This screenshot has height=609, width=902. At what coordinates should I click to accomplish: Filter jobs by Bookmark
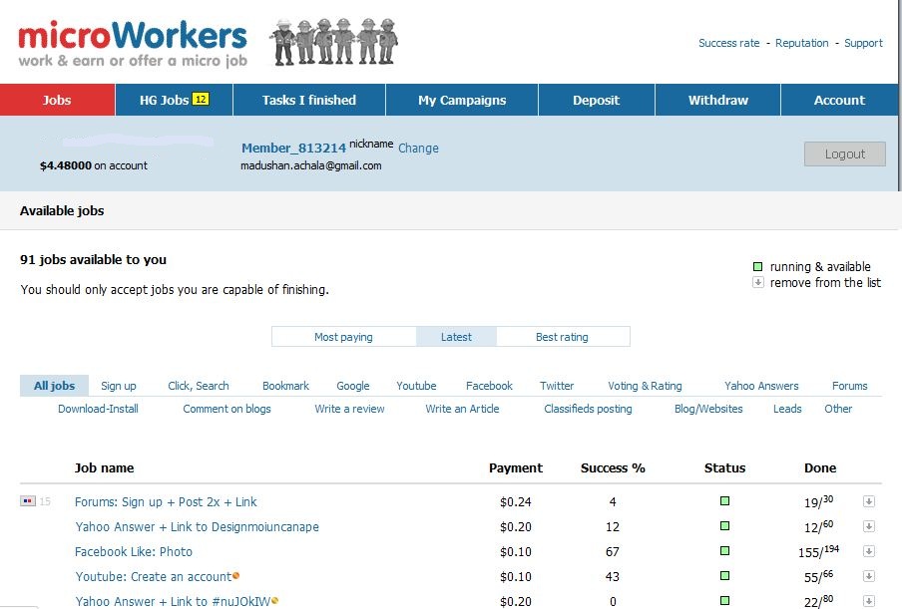tap(286, 386)
